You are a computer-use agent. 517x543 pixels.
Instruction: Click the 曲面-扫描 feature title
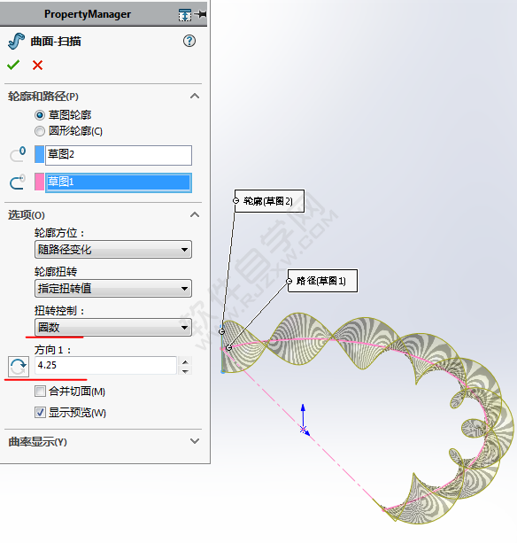pos(56,42)
